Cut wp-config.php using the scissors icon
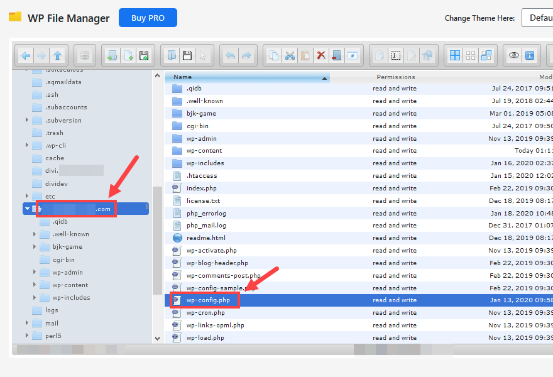Screen dimensions: 553x377 point(290,55)
